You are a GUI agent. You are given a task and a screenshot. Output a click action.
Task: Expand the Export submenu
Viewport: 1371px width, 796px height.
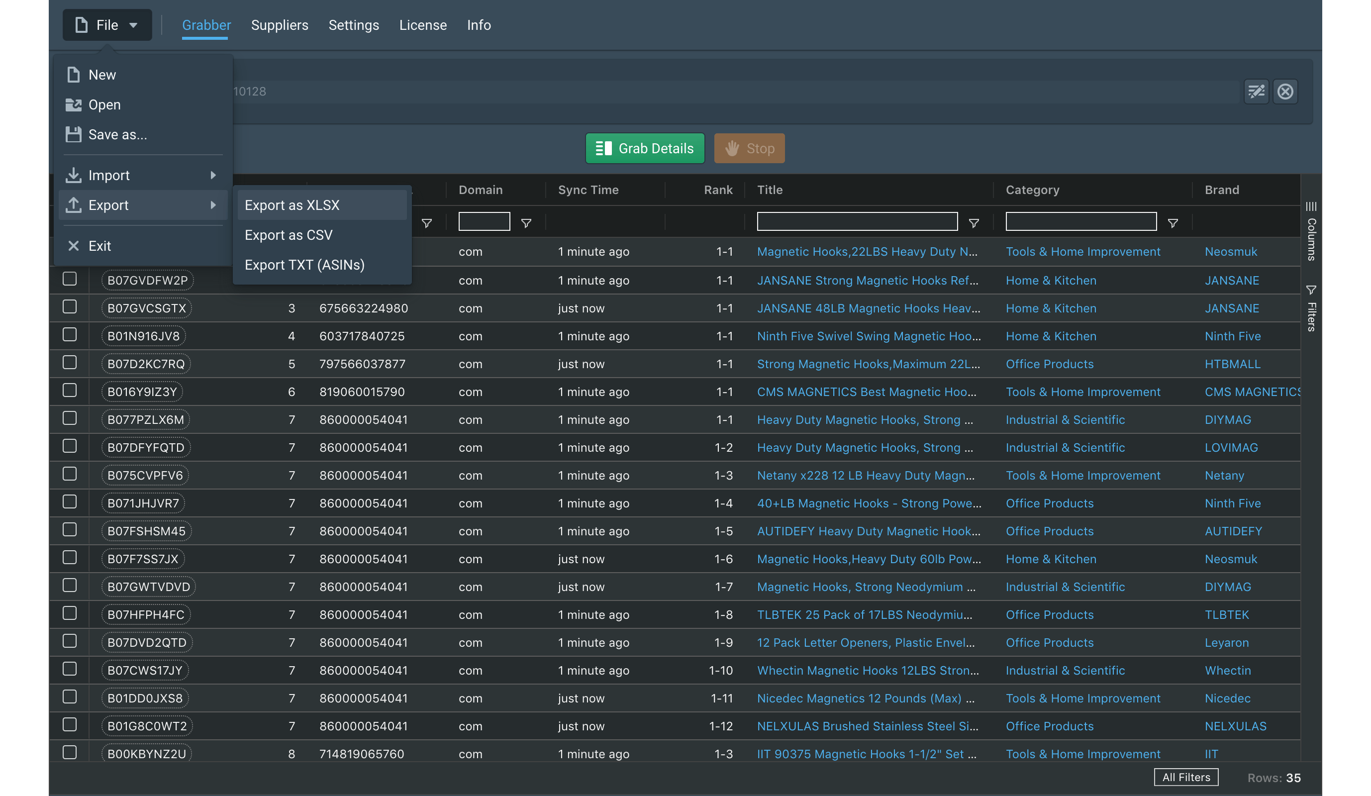pos(143,205)
